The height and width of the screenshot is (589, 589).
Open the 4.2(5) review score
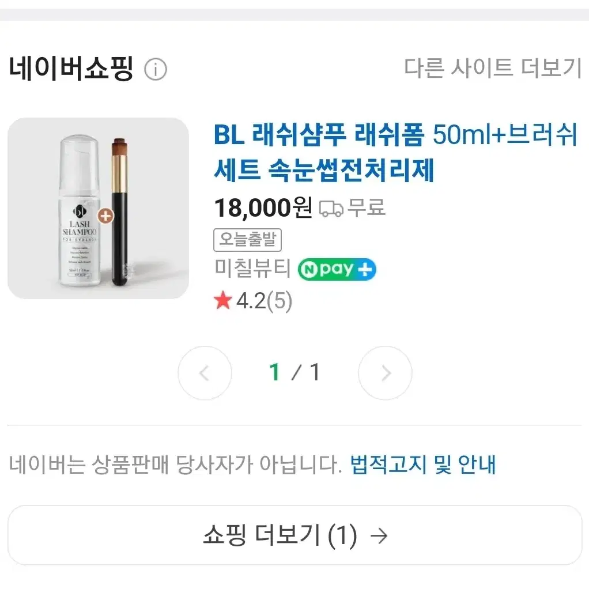(x=264, y=301)
